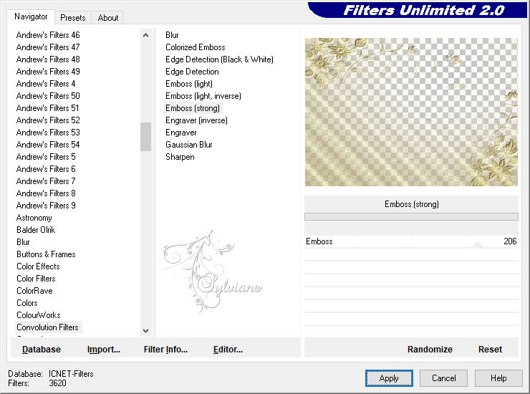Select Andrew's Filters 6 category

[46, 169]
